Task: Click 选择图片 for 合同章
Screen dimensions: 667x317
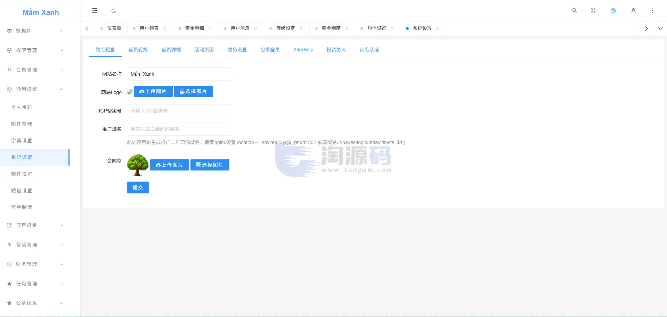Action: 210,165
